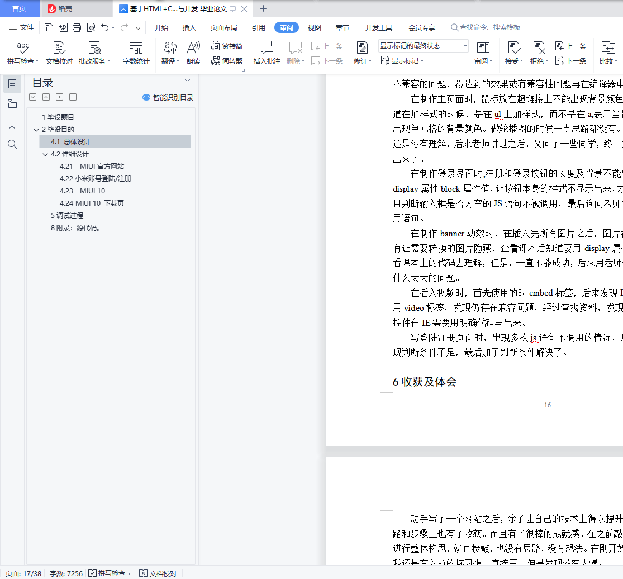Select outline item 4.21 MIUI 官方网站

click(x=92, y=166)
